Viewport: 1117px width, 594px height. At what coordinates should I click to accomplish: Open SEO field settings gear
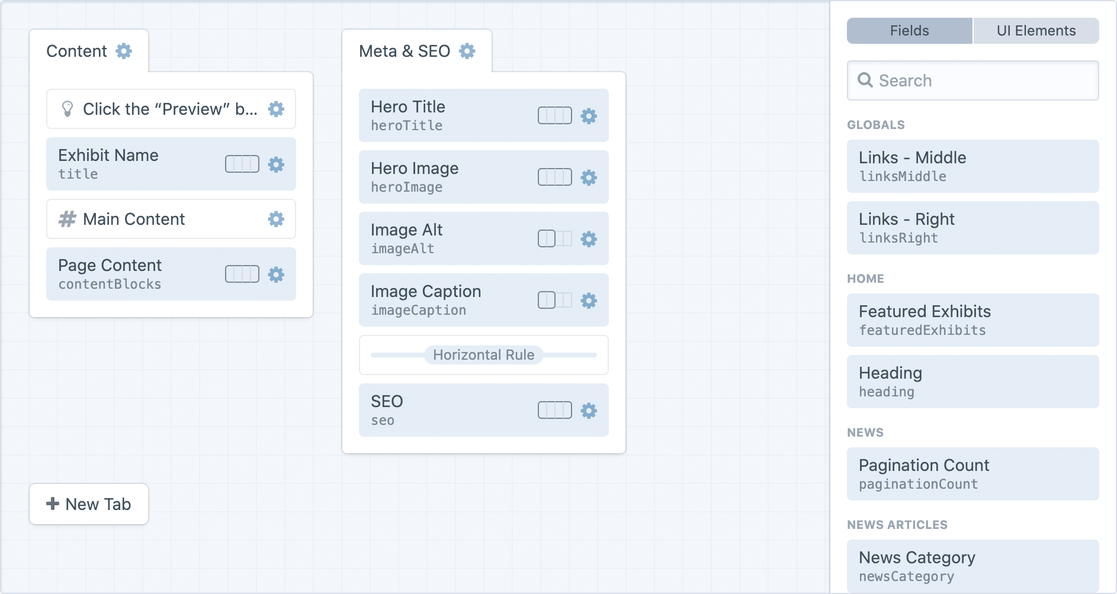(589, 411)
